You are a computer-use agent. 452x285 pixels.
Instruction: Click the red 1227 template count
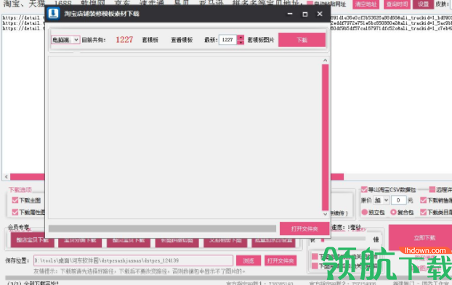coord(124,40)
